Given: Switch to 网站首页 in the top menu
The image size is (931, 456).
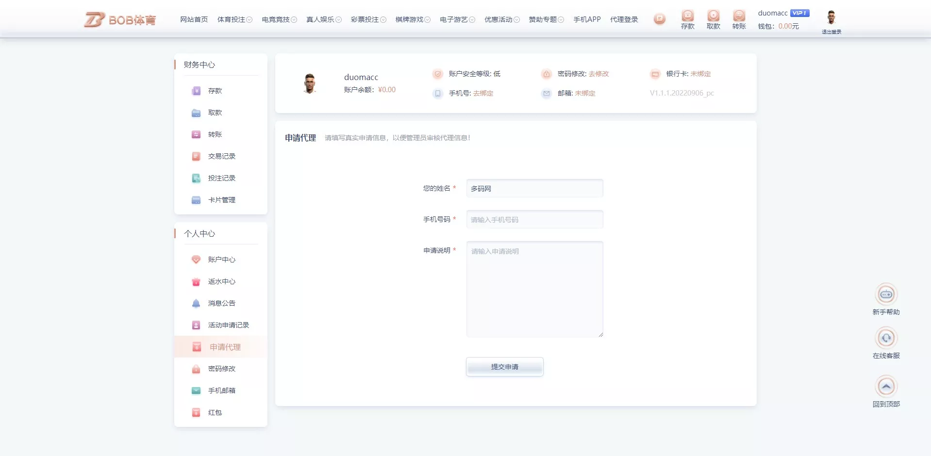Looking at the screenshot, I should pyautogui.click(x=194, y=19).
